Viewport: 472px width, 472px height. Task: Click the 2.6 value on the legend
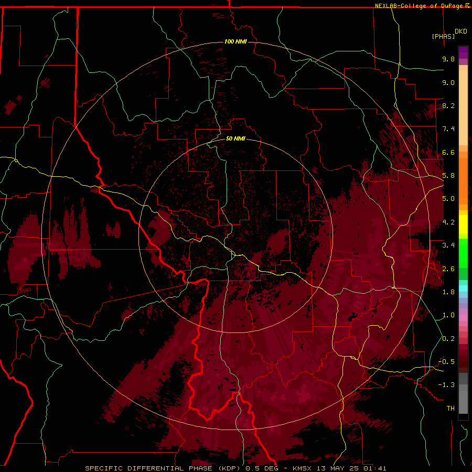coord(448,269)
